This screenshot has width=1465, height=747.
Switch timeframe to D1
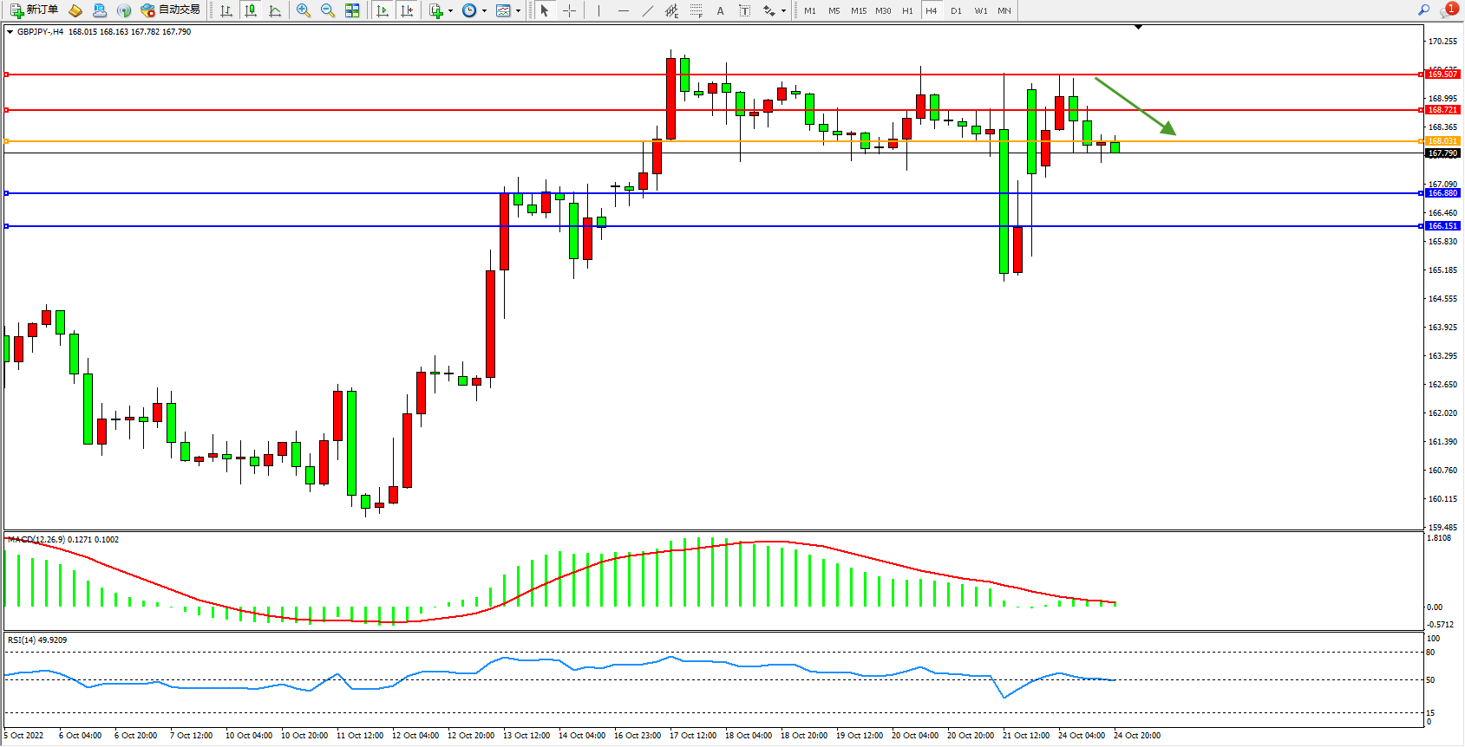(x=956, y=10)
